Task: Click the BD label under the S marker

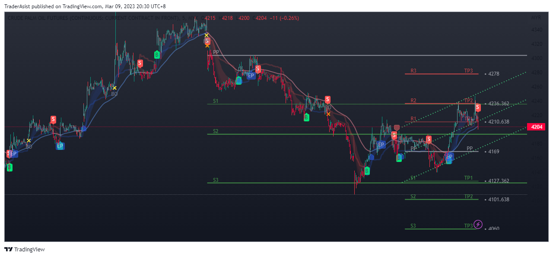Action: tap(328, 107)
